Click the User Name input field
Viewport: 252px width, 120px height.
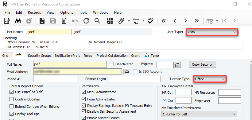tap(50, 32)
